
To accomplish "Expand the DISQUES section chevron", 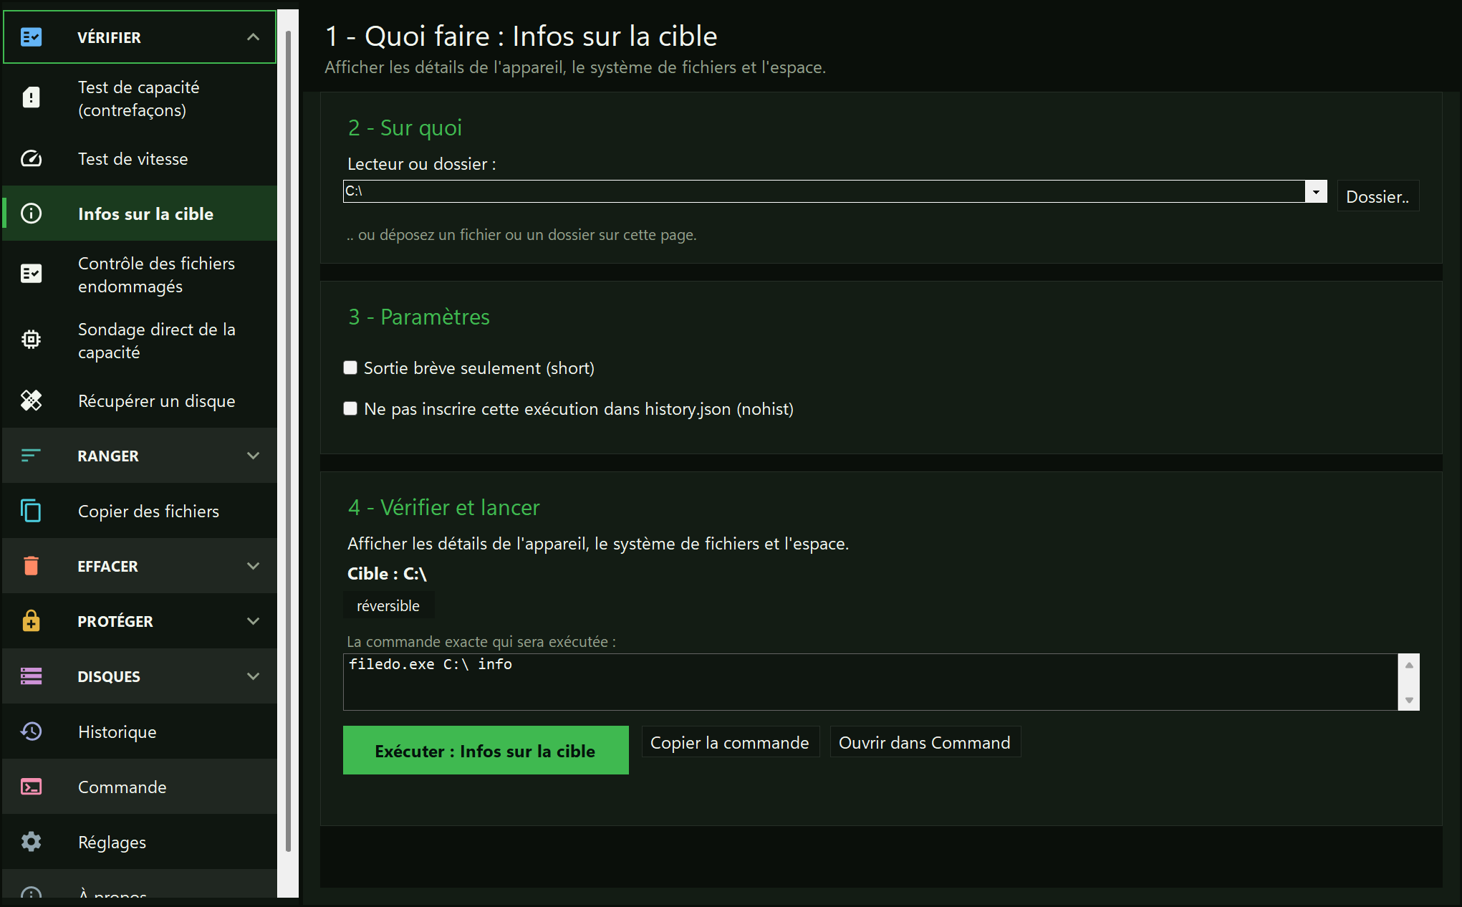I will click(253, 676).
